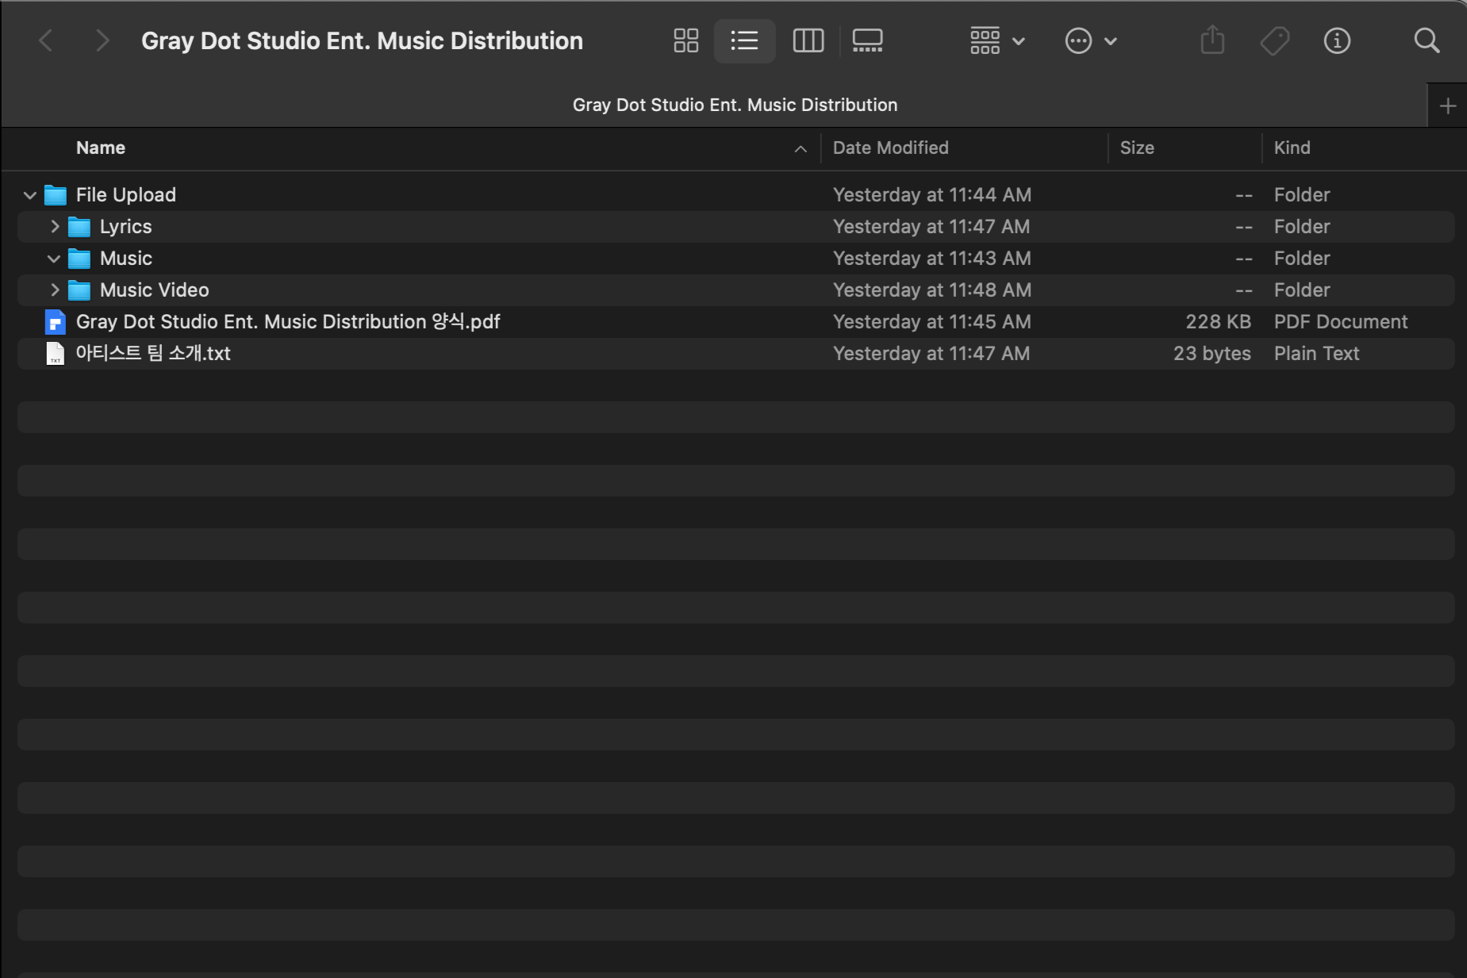Switch to icon grid view

tap(685, 40)
